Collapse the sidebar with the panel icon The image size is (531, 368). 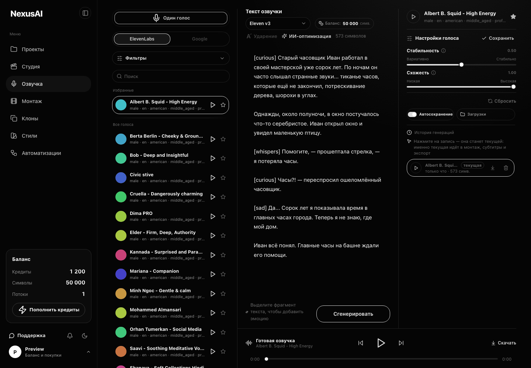click(85, 13)
